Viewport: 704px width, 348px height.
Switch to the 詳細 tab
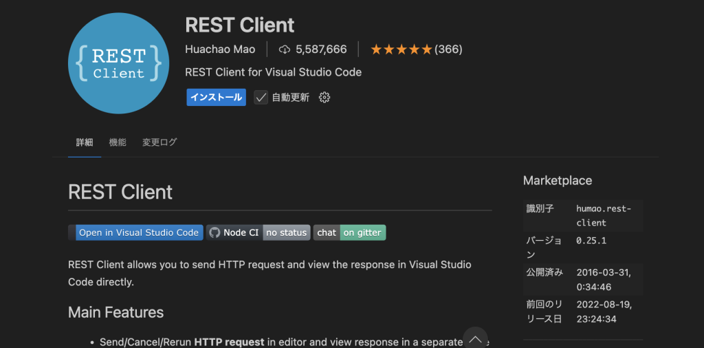(x=85, y=142)
